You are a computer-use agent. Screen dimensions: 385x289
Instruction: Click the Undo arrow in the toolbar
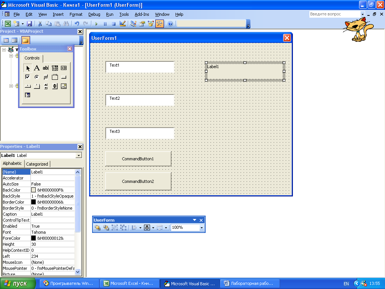77,24
